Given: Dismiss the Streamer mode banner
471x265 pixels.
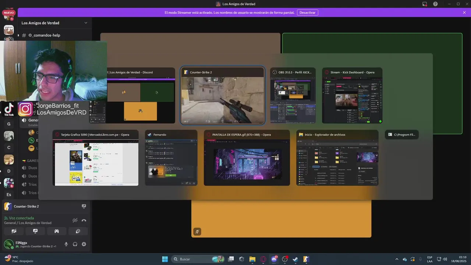Looking at the screenshot, I should coord(464,13).
